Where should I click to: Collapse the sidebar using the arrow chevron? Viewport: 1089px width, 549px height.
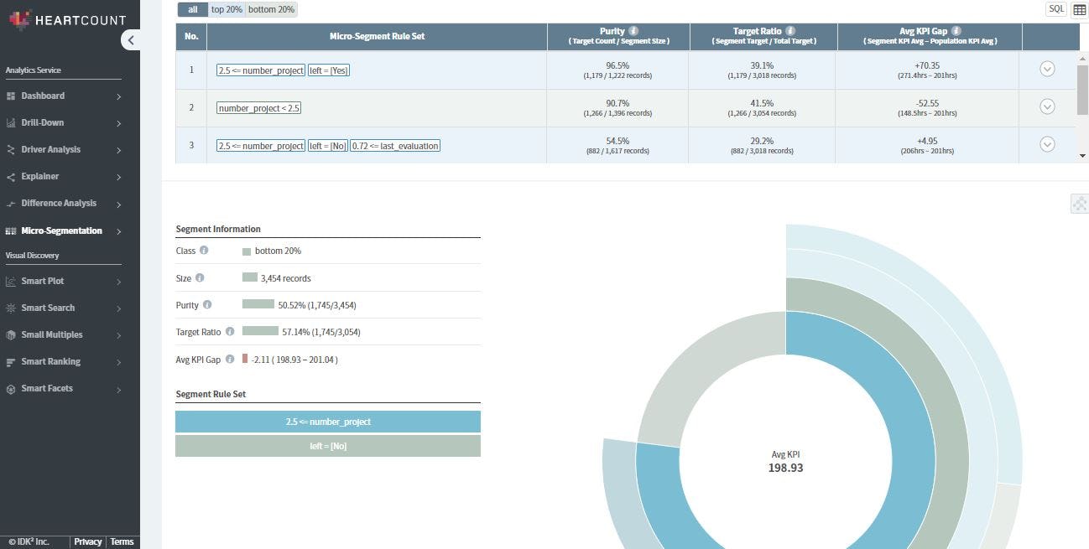(130, 39)
